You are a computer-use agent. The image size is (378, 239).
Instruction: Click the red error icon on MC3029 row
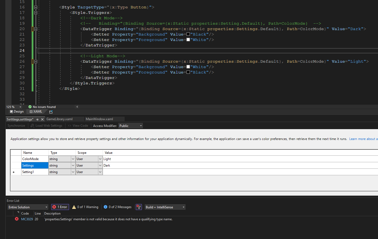(x=17, y=219)
